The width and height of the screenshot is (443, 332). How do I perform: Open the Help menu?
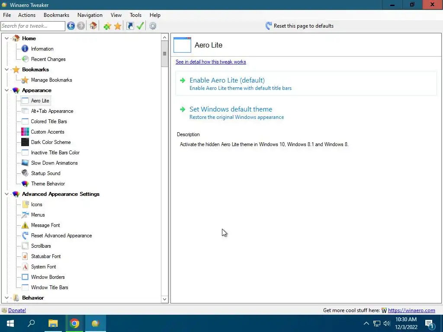pos(155,15)
